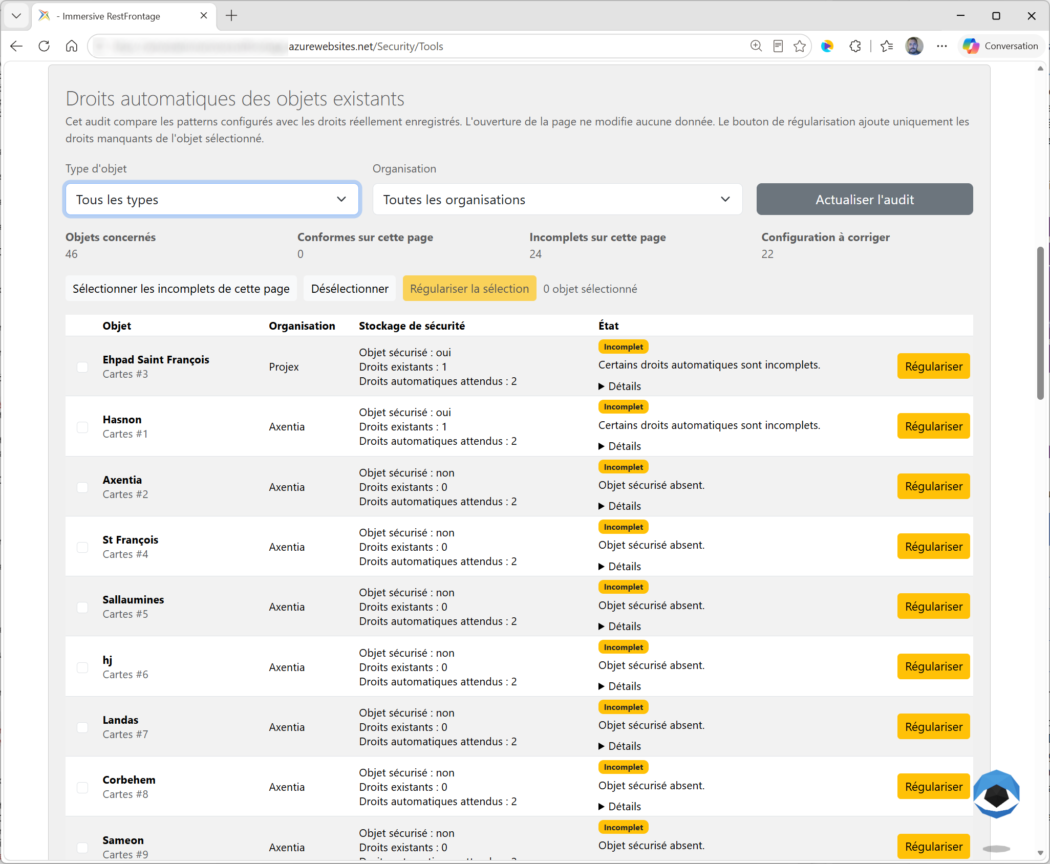Open browser settings and more menu

coord(942,46)
